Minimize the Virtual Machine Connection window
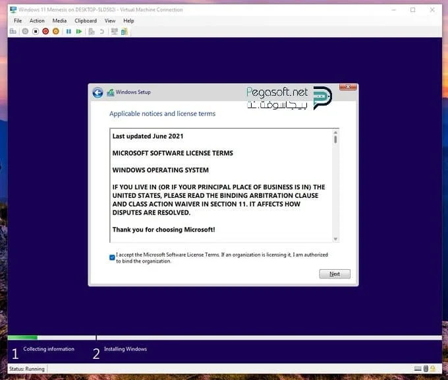 [394, 10]
